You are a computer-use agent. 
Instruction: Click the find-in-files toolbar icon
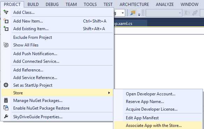(x=133, y=13)
